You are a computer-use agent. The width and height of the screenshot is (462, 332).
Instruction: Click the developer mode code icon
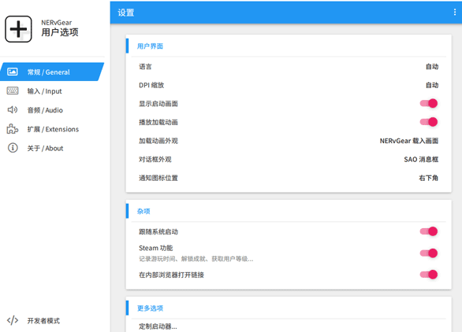point(13,320)
